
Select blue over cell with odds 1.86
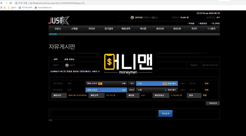click(106, 90)
